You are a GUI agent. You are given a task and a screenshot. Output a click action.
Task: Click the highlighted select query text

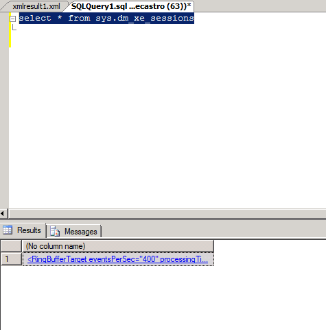[106, 19]
